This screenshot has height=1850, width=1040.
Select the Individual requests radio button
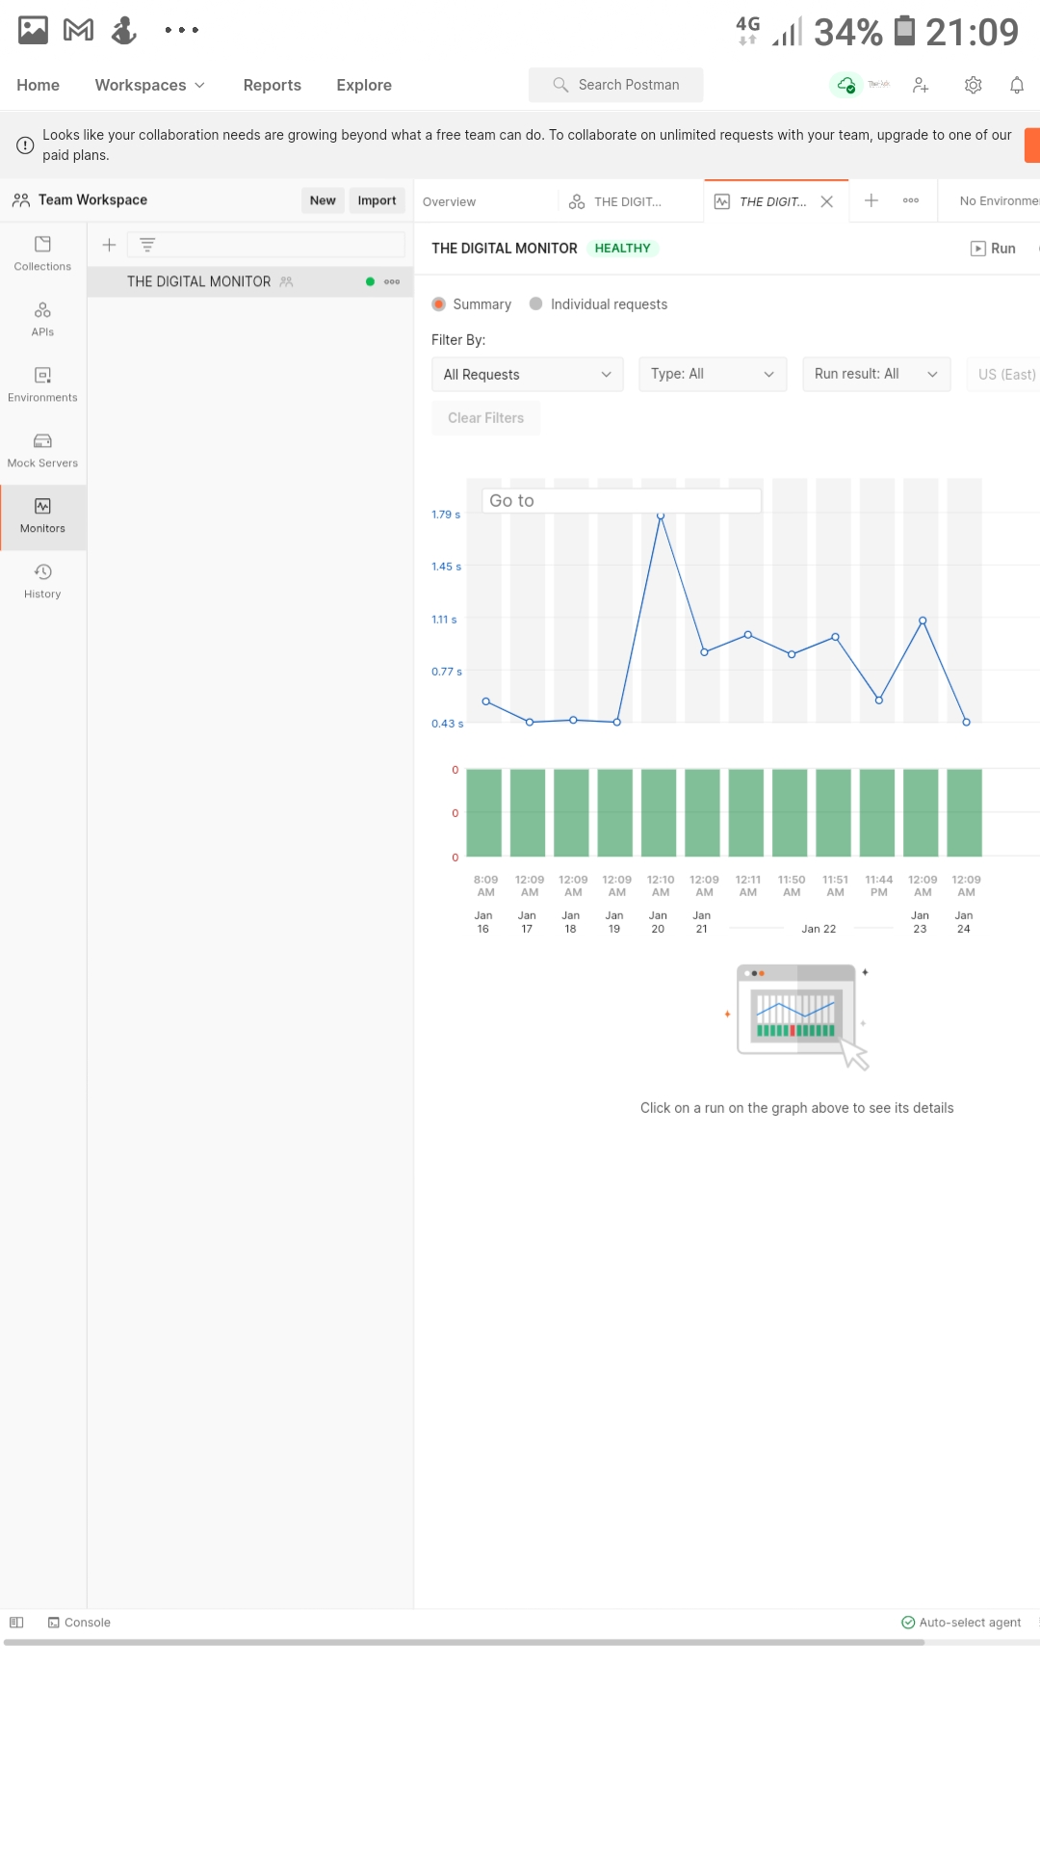[535, 304]
